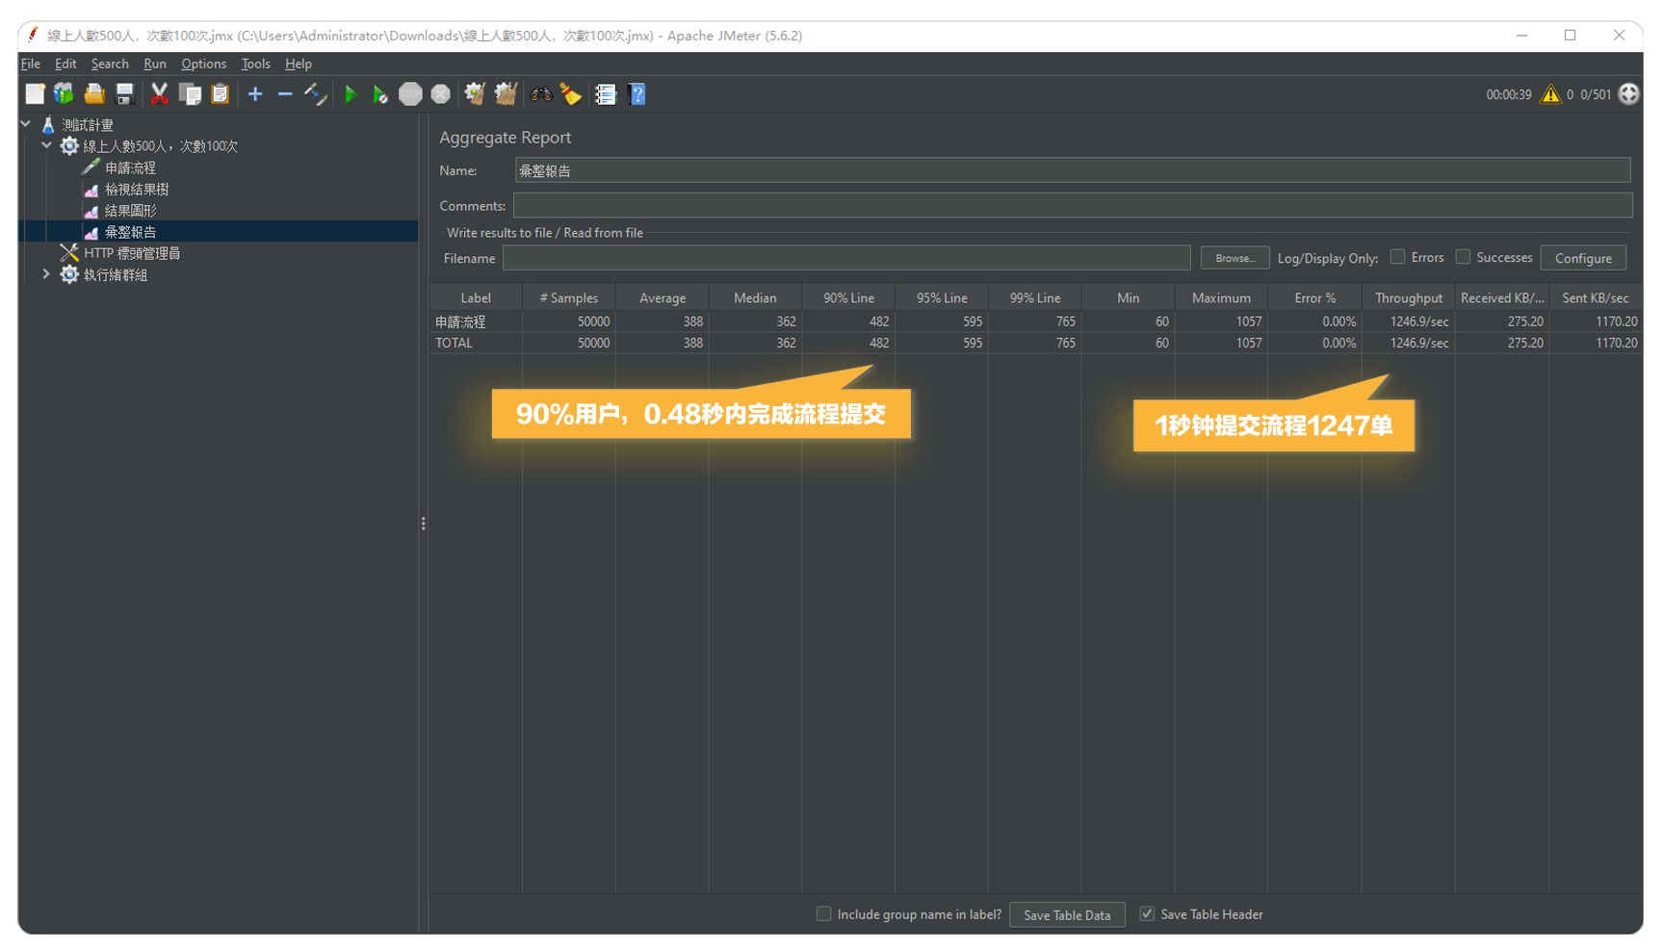
Task: Sort table by Throughput column header
Action: click(x=1409, y=298)
